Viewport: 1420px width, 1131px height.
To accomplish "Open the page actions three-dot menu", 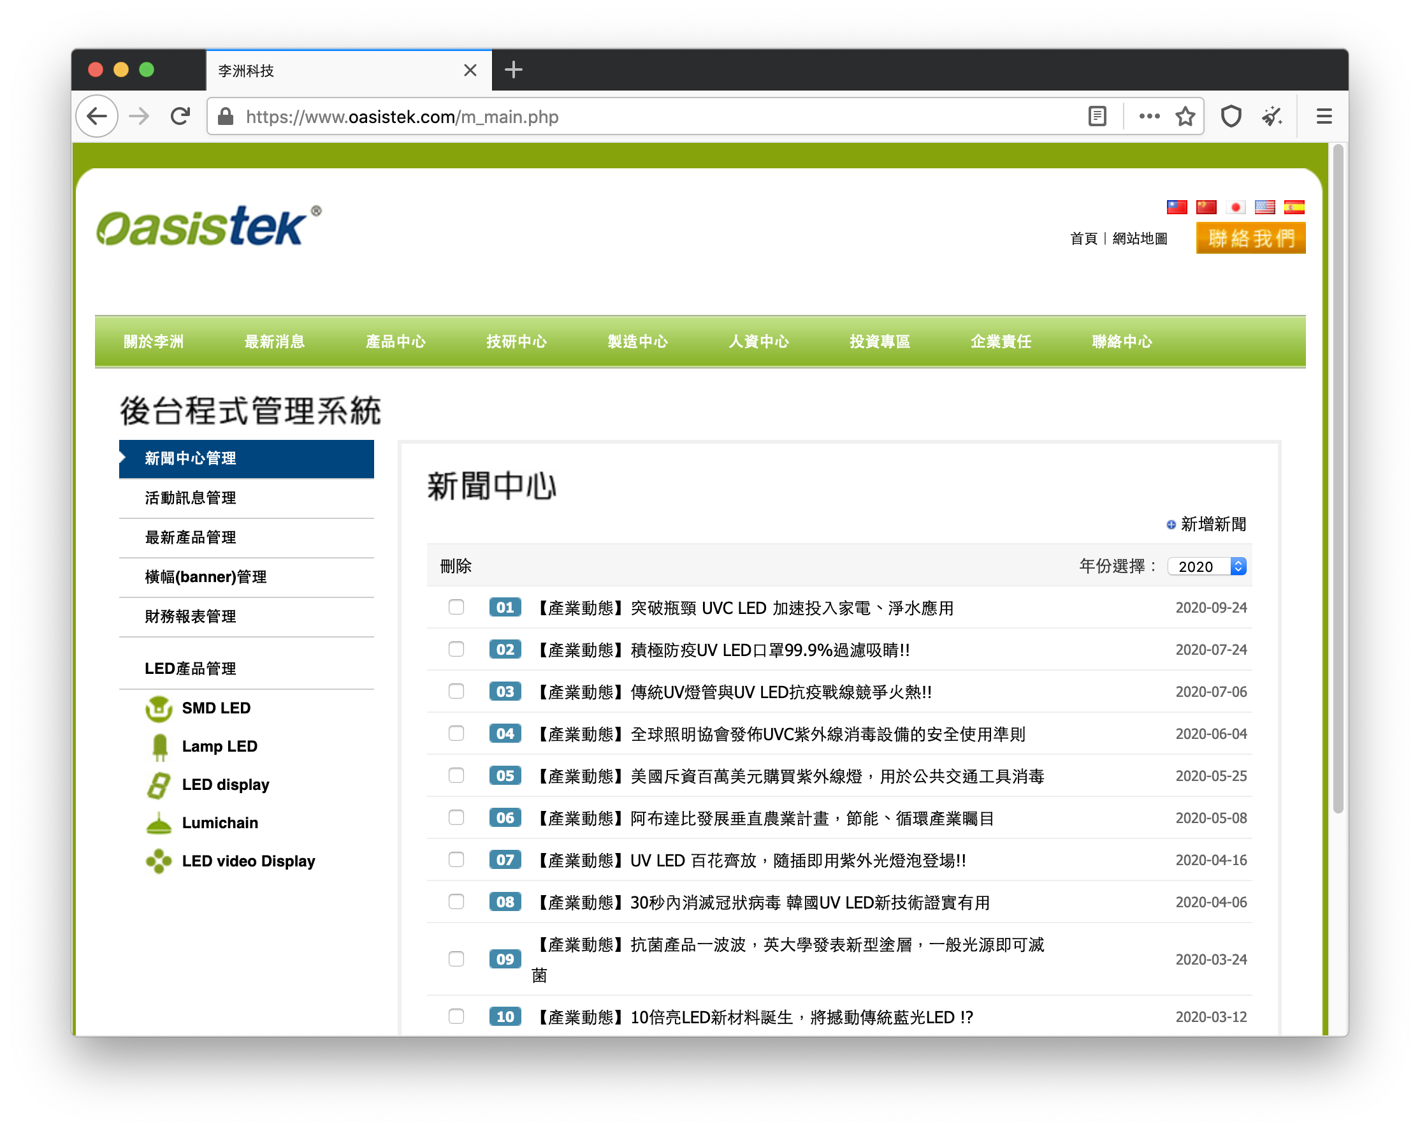I will tap(1149, 117).
